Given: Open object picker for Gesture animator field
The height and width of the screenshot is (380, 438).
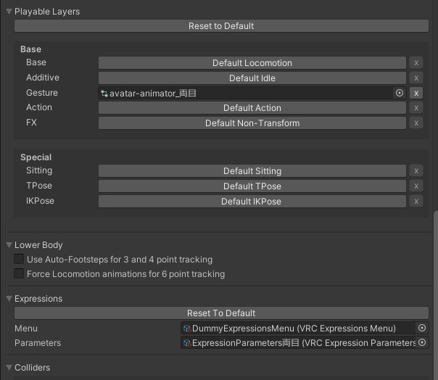Looking at the screenshot, I should [400, 93].
